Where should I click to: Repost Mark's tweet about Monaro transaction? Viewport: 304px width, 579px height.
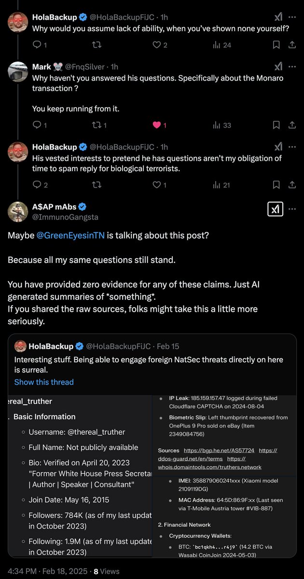pyautogui.click(x=97, y=125)
